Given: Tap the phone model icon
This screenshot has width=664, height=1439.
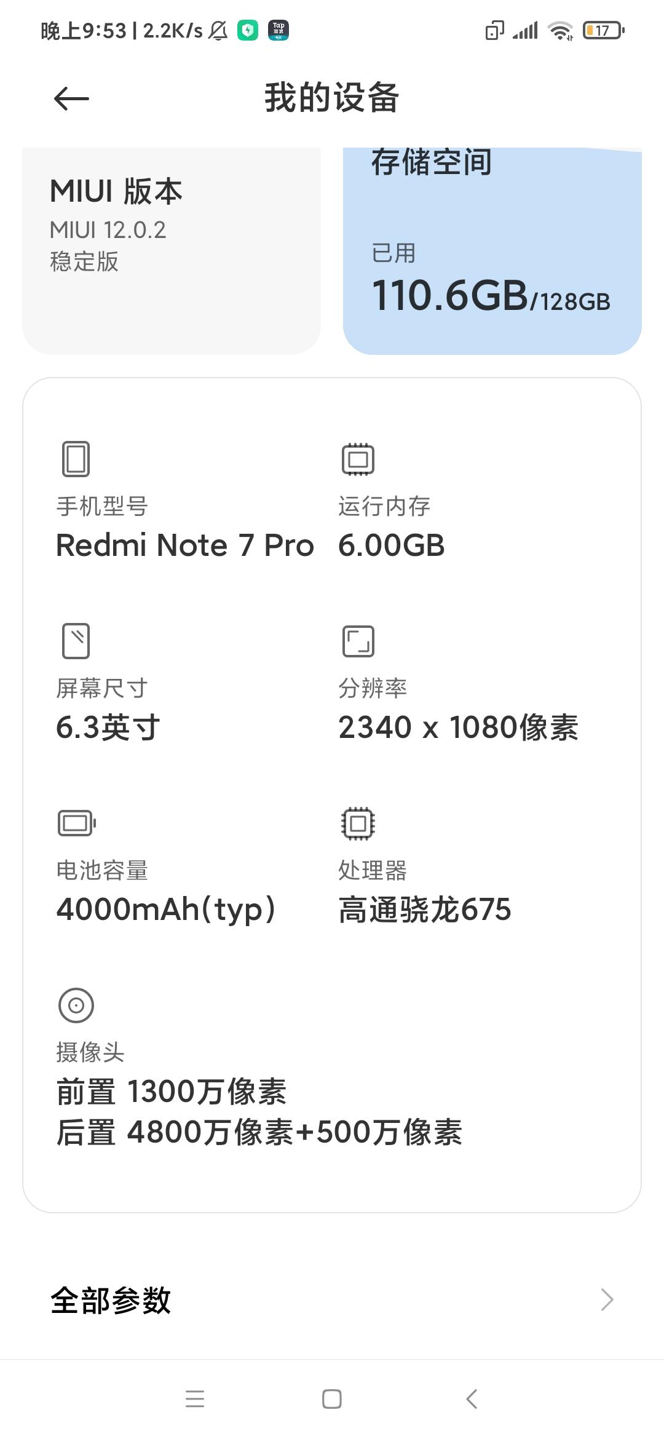Looking at the screenshot, I should 76,459.
